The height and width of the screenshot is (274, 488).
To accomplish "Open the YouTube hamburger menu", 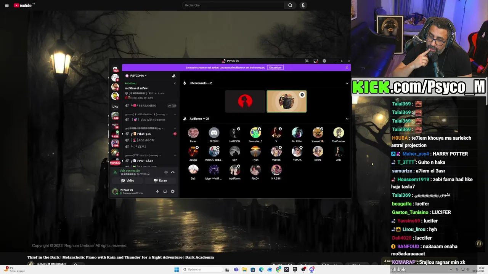I will 6,5.
